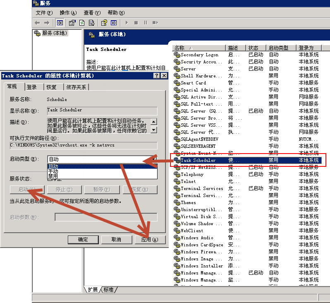Click the 取消 button
The height and width of the screenshot is (303, 330).
[116, 240]
